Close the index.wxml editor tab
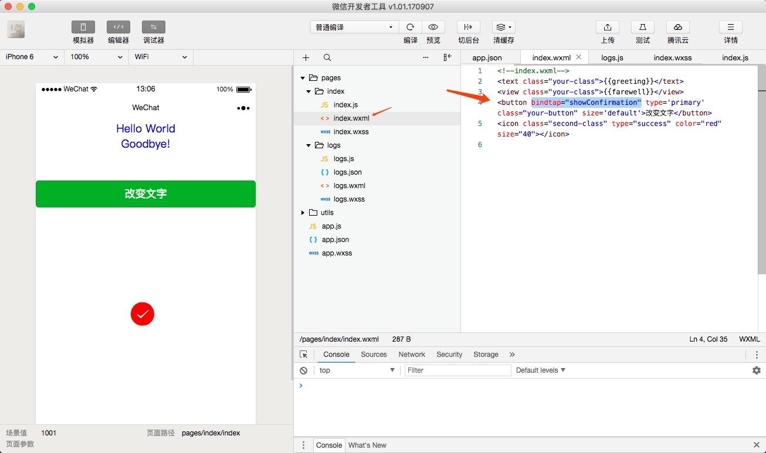Screen dimensions: 766x453 pos(578,57)
